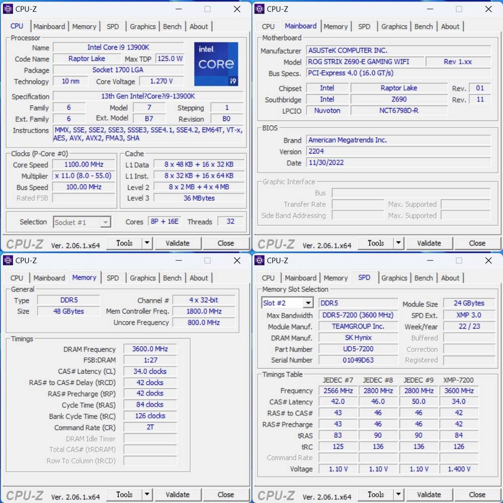The height and width of the screenshot is (503, 503).
Task: Click Tools button in Memory window
Action: (x=124, y=494)
